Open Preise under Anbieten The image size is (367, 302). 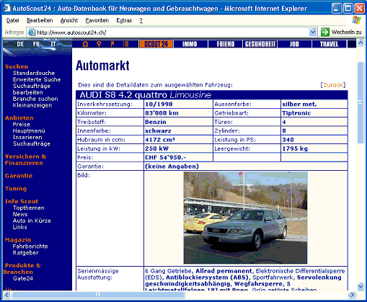click(x=22, y=125)
